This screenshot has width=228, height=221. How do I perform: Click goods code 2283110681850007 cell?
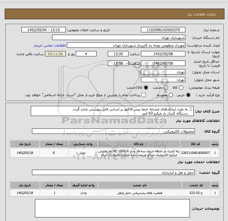(x=195, y=153)
